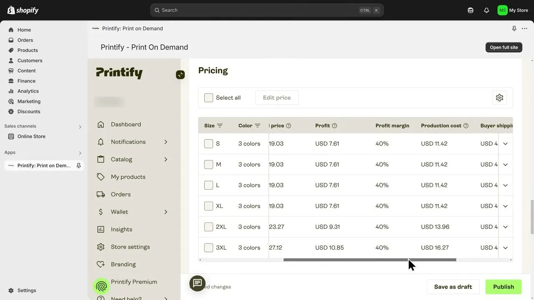
Task: Open the Printify chat support bubble
Action: click(197, 284)
